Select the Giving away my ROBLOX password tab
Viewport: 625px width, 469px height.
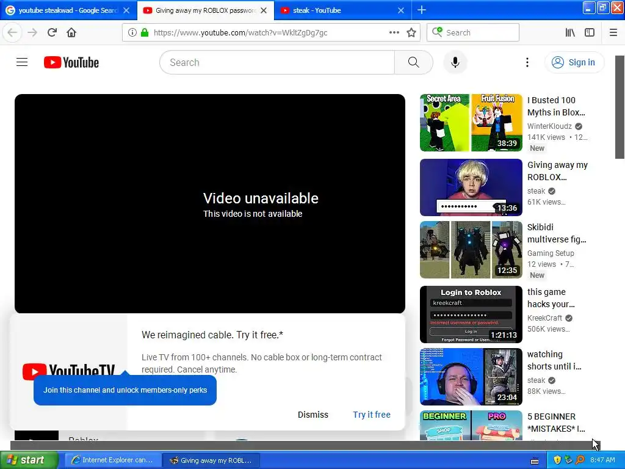[206, 10]
